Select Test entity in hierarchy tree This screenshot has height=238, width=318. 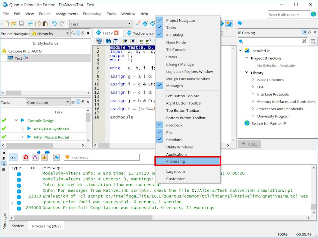[x=18, y=58]
